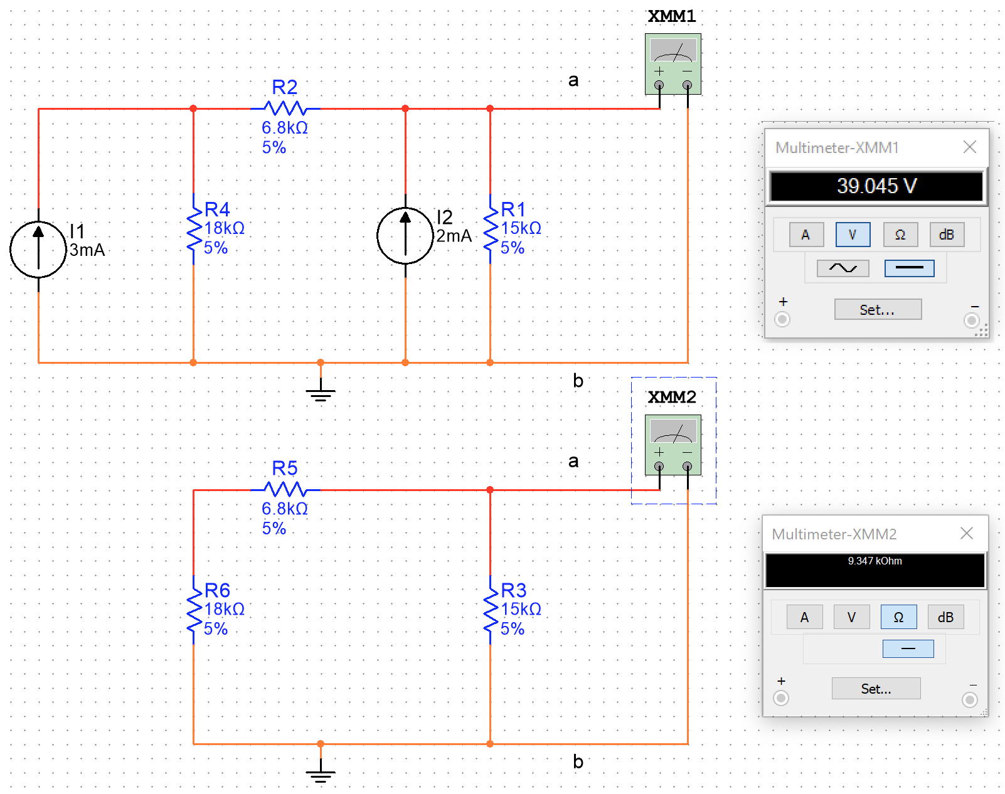
Task: Open Set... settings for Multimeter-XMM2
Action: (x=876, y=689)
